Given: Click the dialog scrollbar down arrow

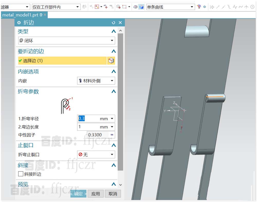Looking at the screenshot, I should point(121,185).
